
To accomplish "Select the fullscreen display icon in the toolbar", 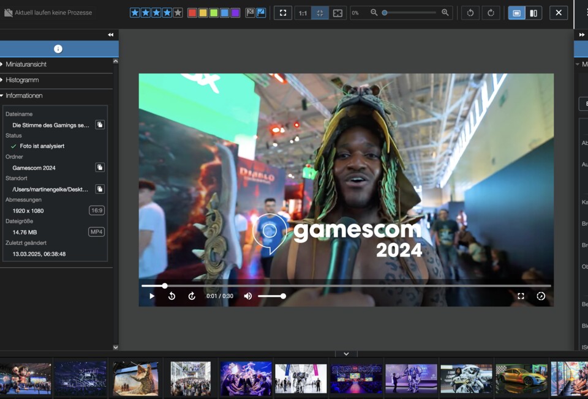I will (282, 12).
